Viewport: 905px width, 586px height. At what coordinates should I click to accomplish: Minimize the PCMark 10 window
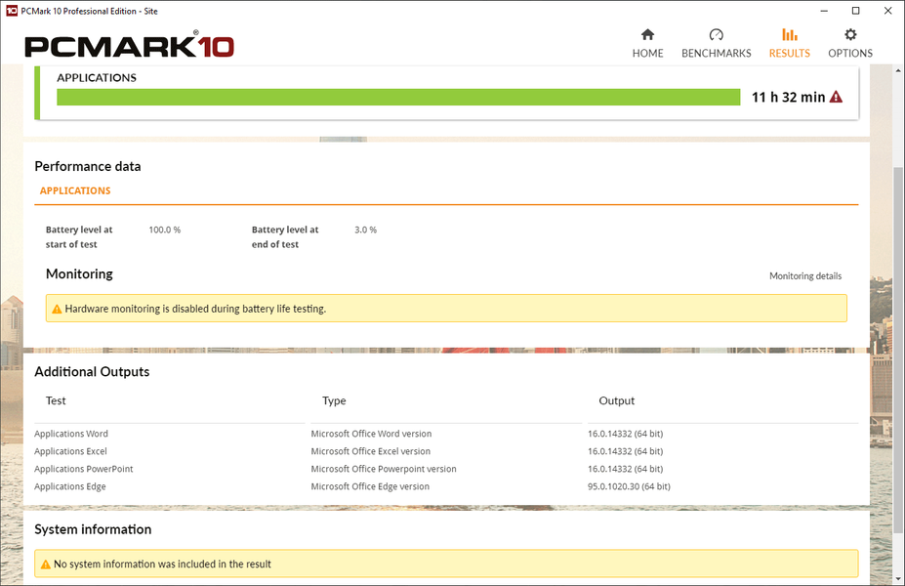824,11
